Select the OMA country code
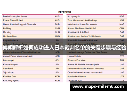The width and height of the screenshot is (129, 93). tap(122, 28)
